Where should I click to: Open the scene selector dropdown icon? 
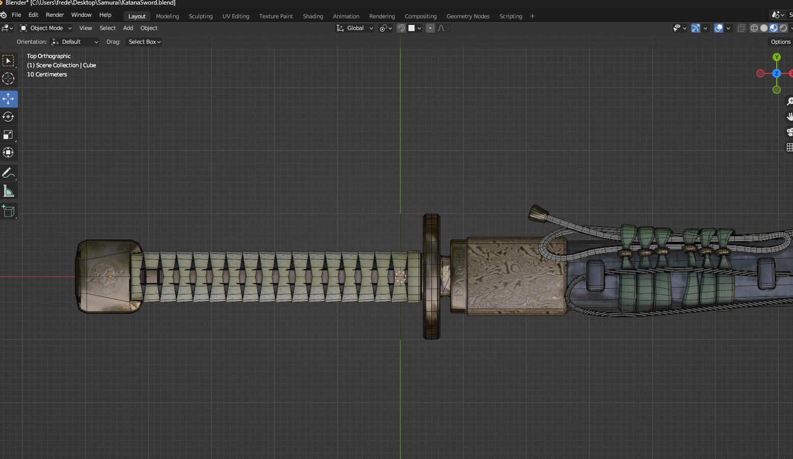pyautogui.click(x=778, y=15)
